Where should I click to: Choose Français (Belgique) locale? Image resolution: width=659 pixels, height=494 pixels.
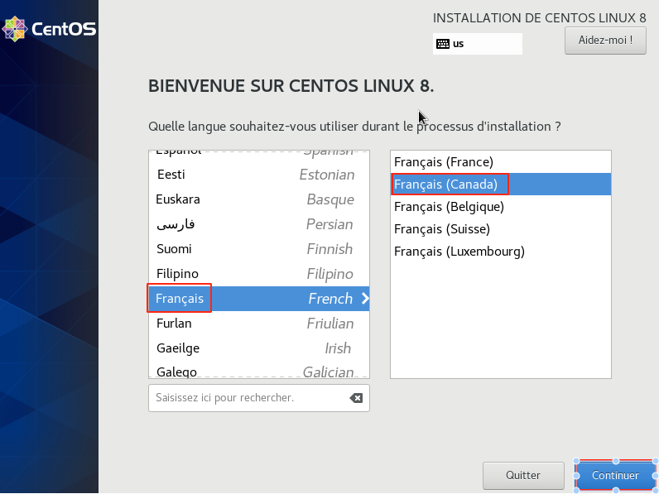[x=449, y=206]
